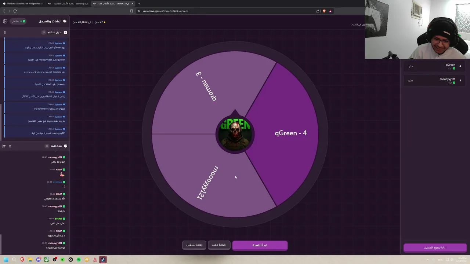Viewport: 470px width, 264px height.
Task: Bookmark this page using the bookmark icon
Action: [x=131, y=11]
